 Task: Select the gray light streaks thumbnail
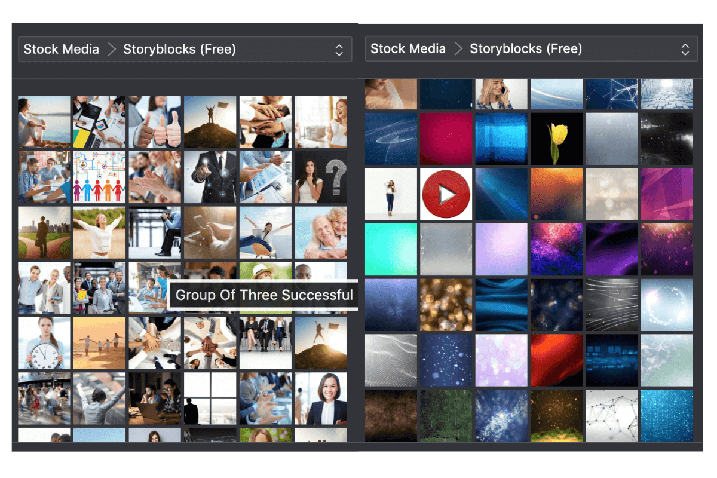(x=612, y=305)
